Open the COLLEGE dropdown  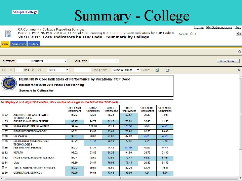coord(104,61)
